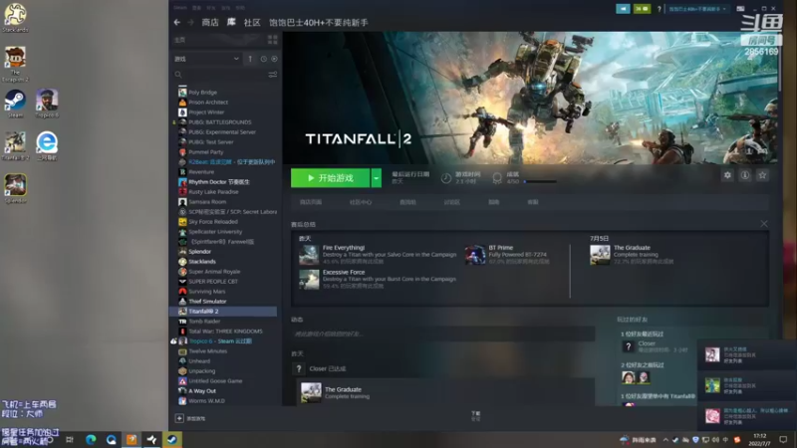Click the Unpacking game icon

[x=182, y=370]
